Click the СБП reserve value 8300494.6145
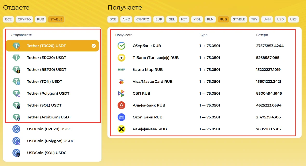306x166 pixels. tap(269, 93)
